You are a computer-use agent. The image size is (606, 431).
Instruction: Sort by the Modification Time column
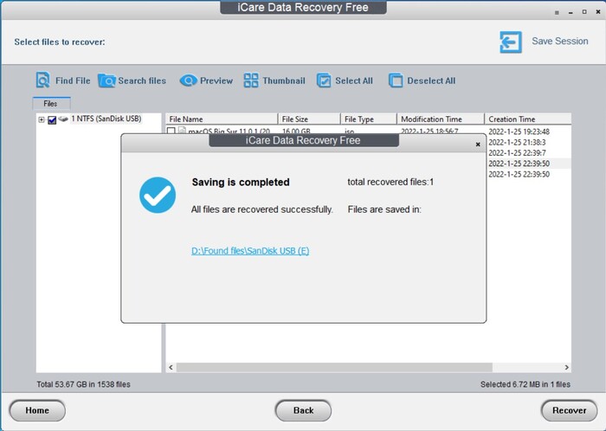pyautogui.click(x=441, y=119)
